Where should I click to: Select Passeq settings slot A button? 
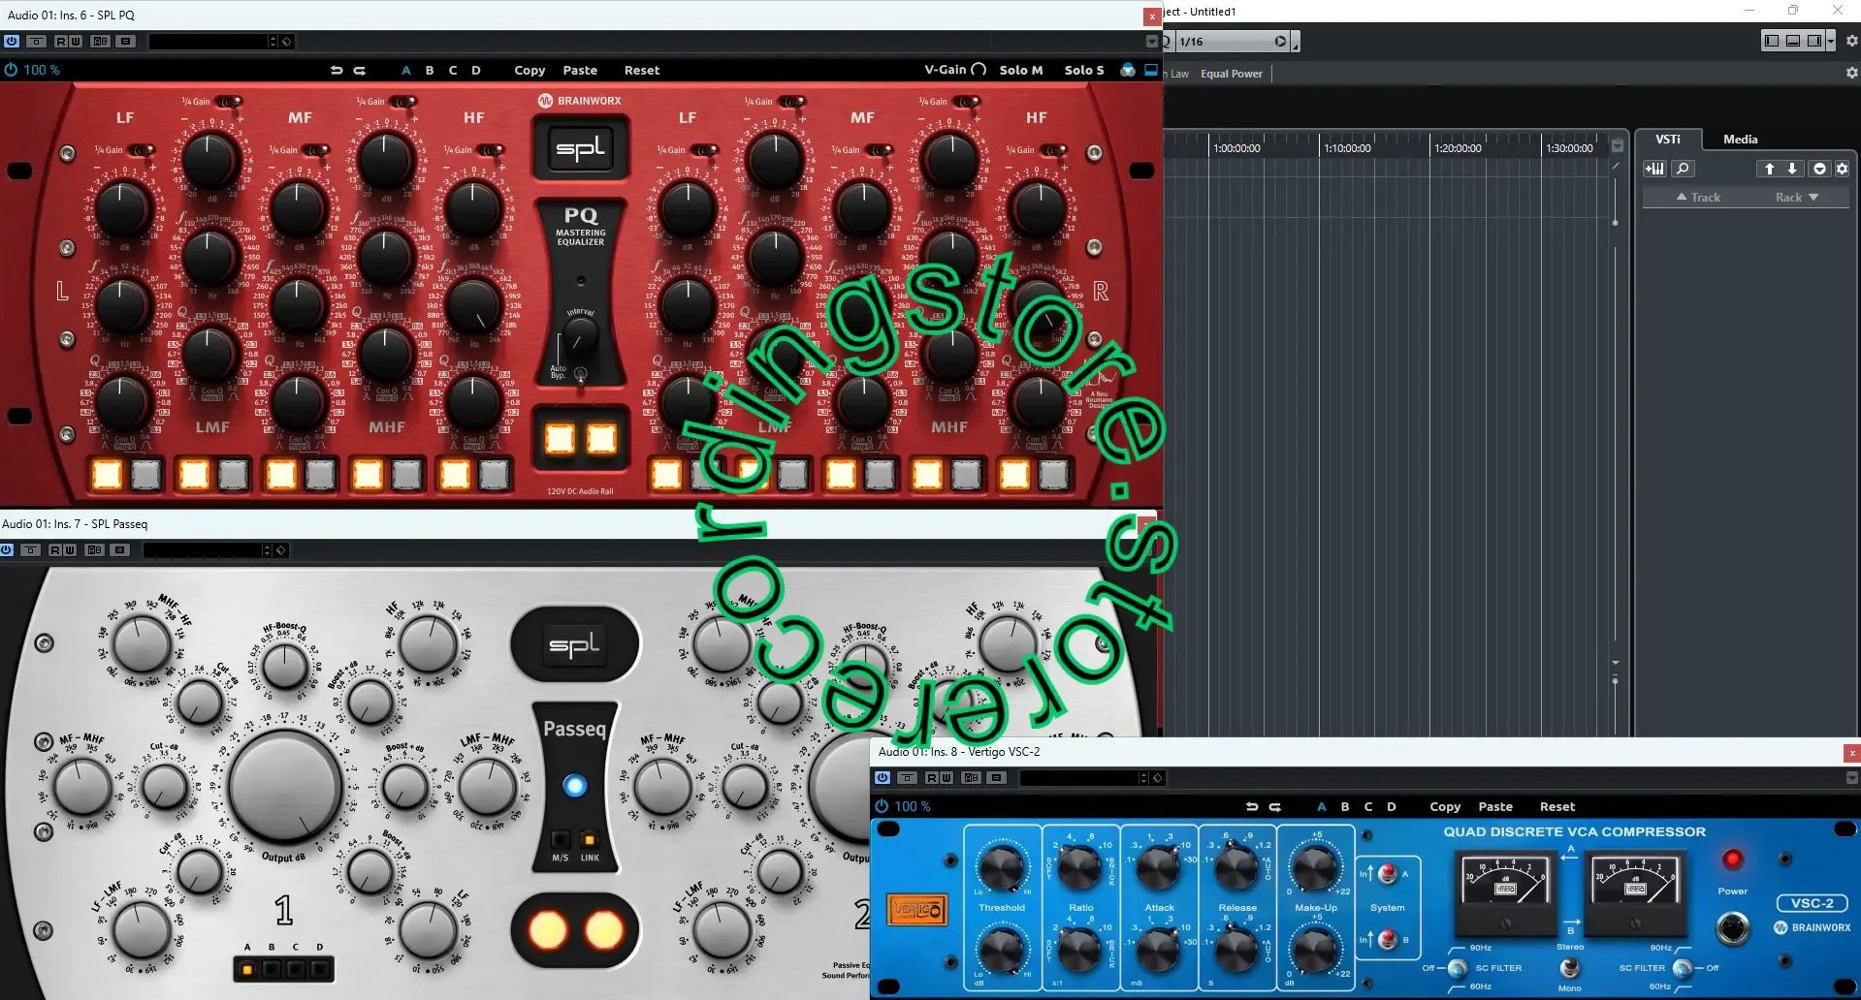[x=247, y=969]
